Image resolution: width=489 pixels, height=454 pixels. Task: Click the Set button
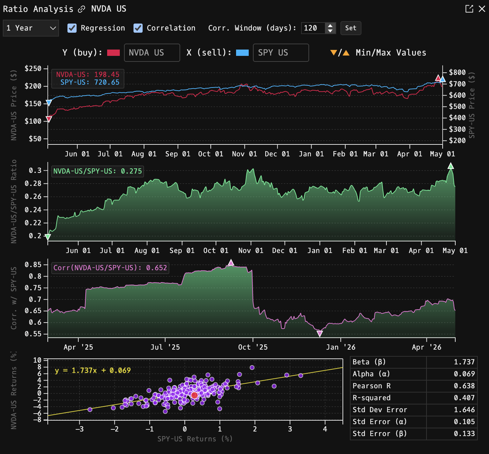pyautogui.click(x=351, y=28)
